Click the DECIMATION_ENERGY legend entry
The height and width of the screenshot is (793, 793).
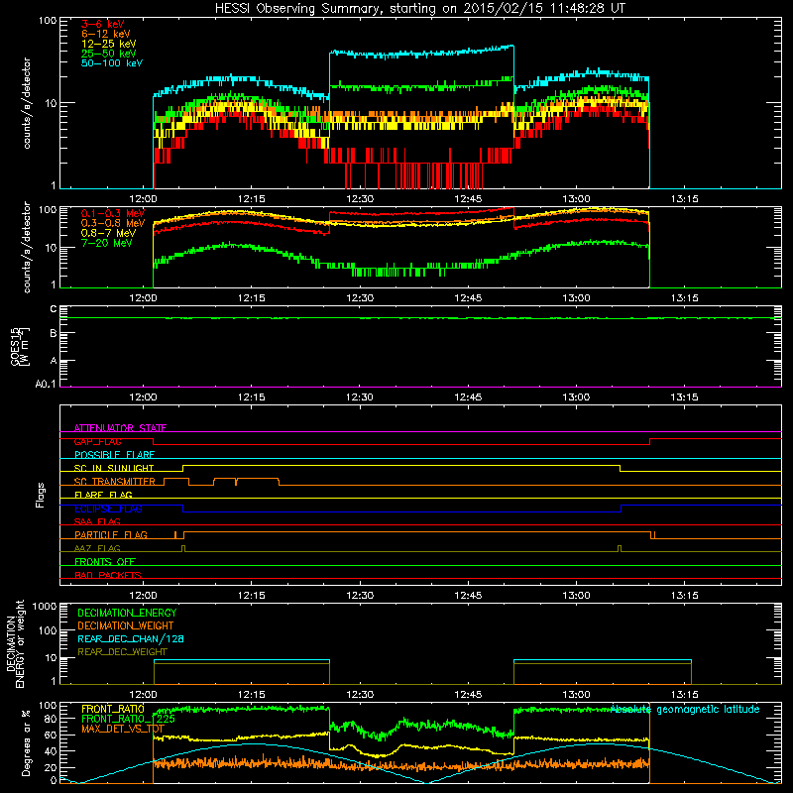tap(127, 613)
